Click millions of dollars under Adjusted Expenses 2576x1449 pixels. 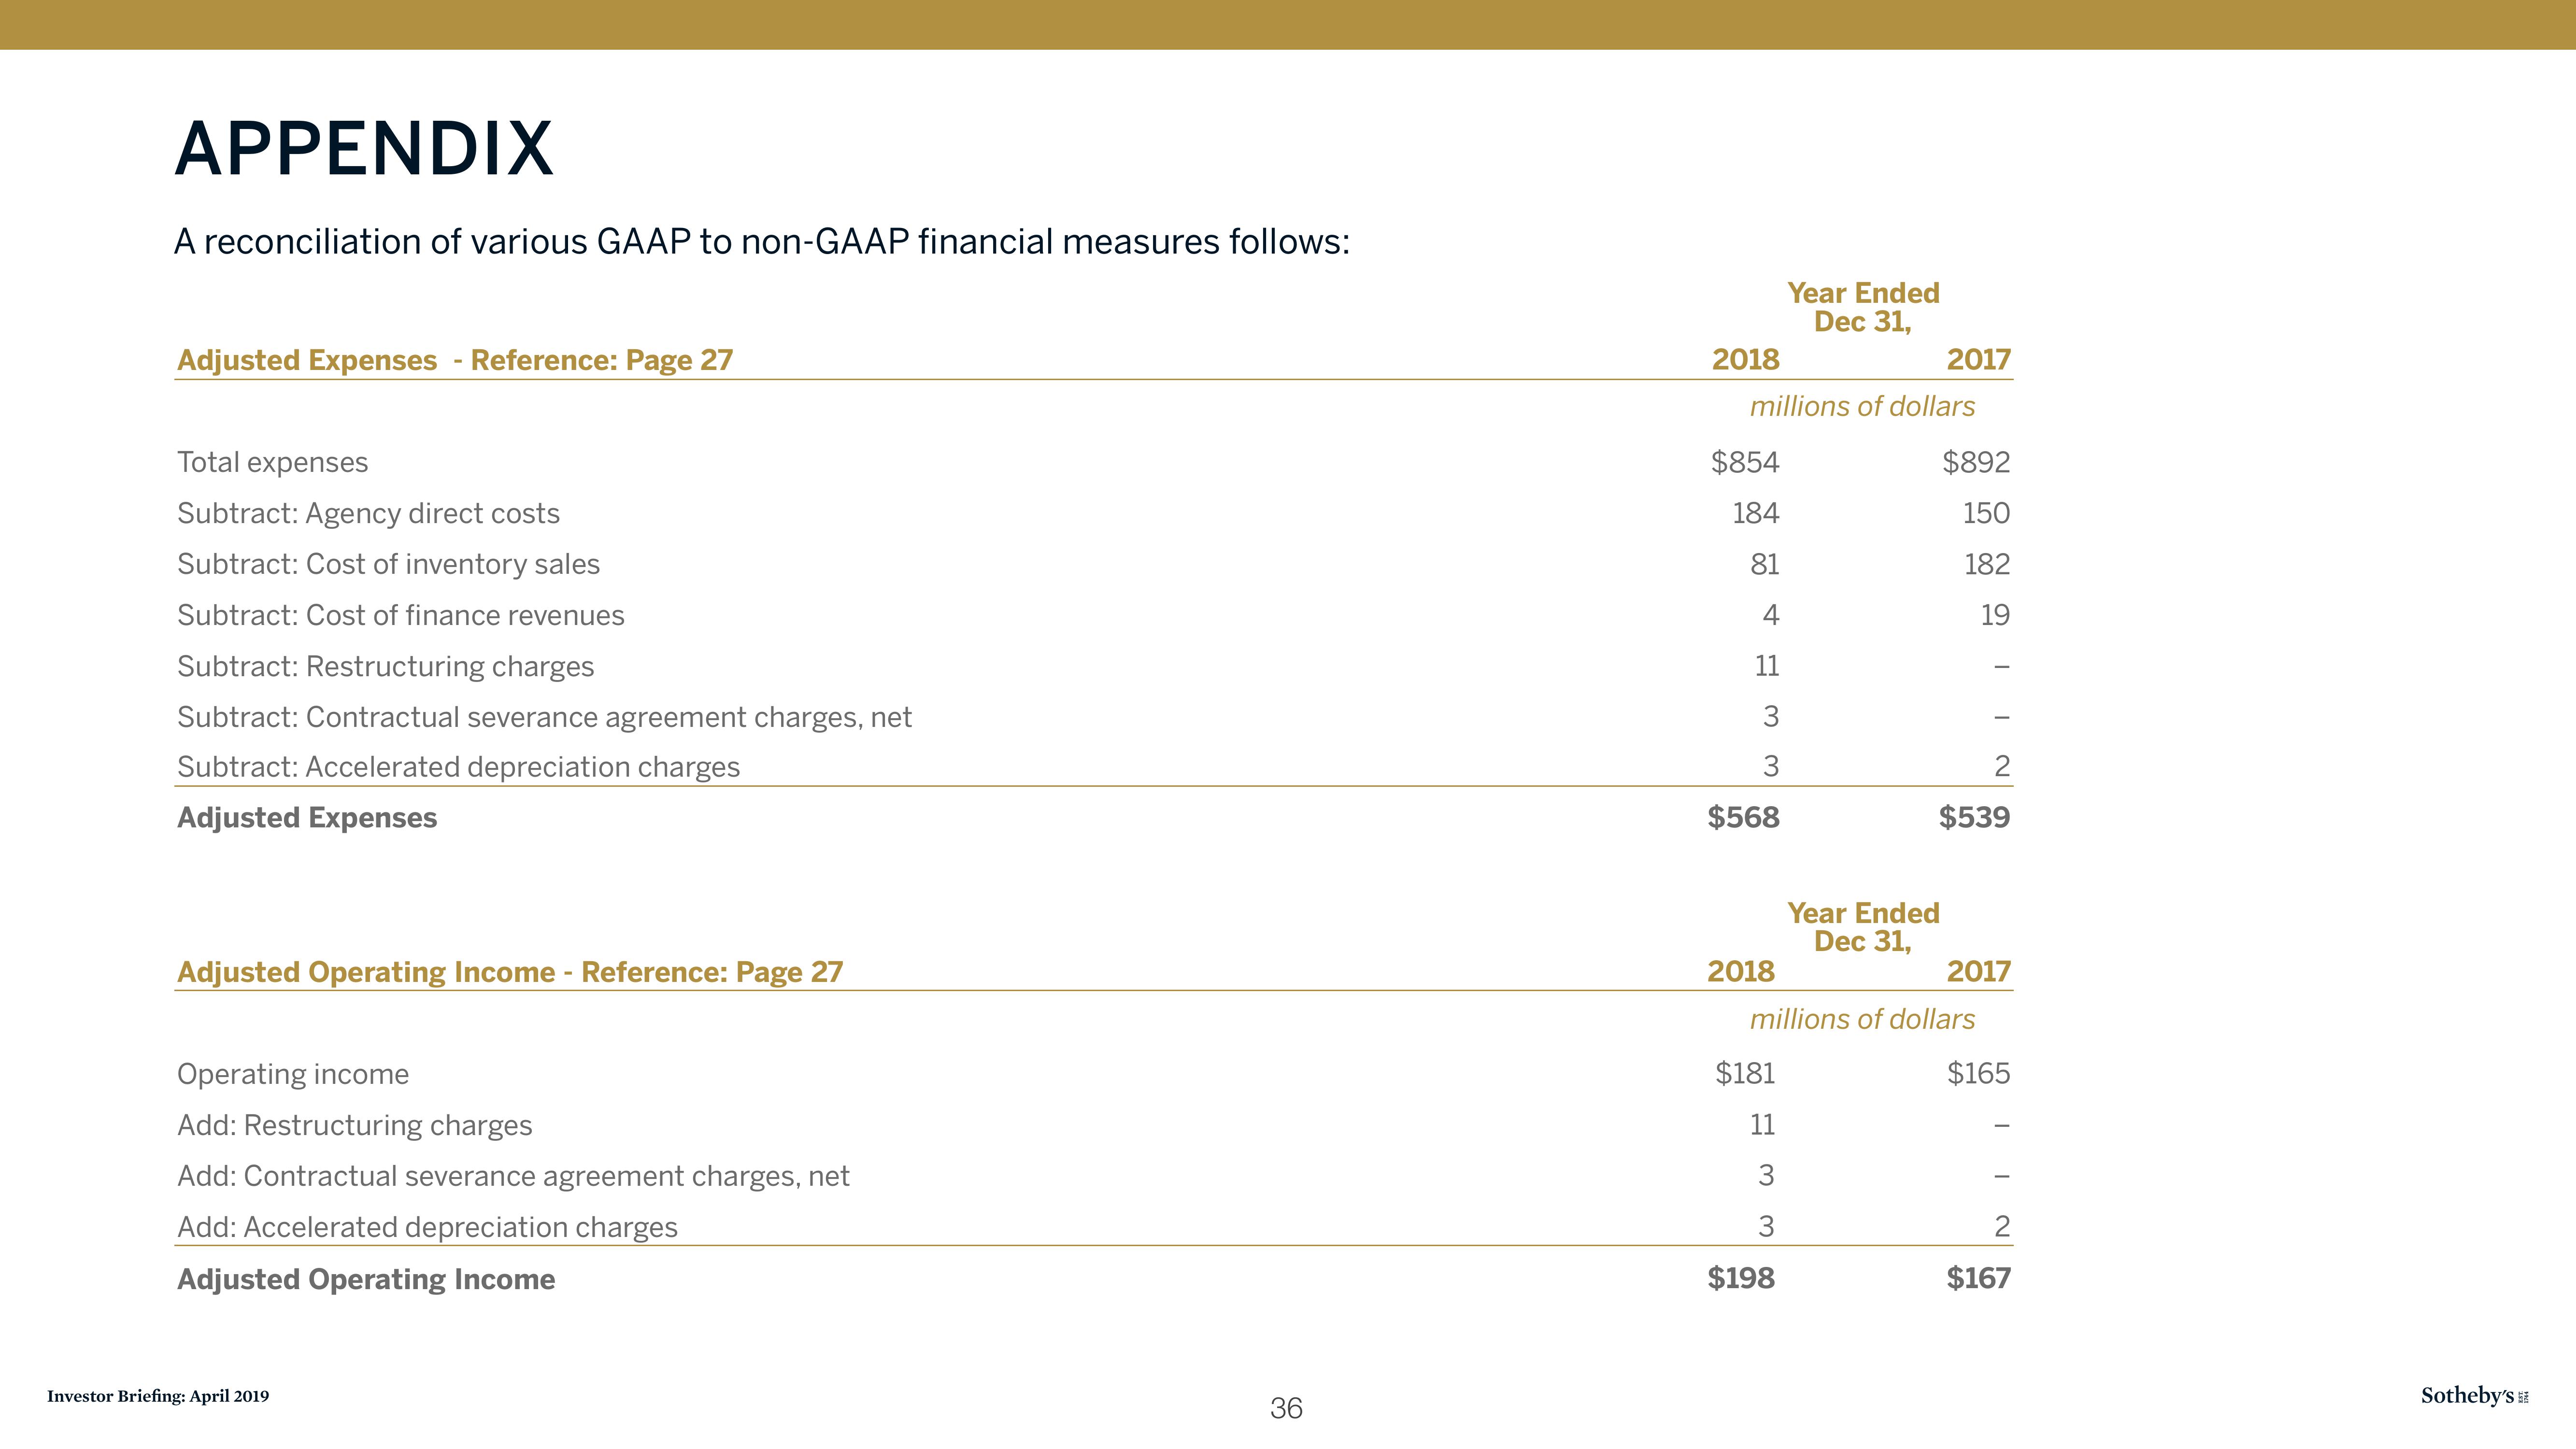pos(1862,406)
